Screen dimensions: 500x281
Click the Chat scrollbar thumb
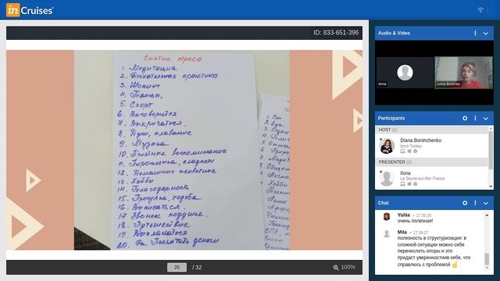(x=487, y=259)
